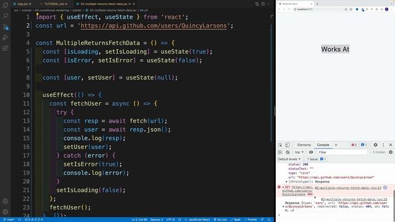Reload the browser page
The height and width of the screenshot is (222, 395).
pos(289,9)
